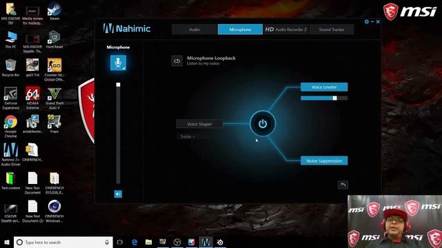Select the Grand Theft Auto V shortcut
Viewport: 442px width, 248px height.
click(x=54, y=98)
